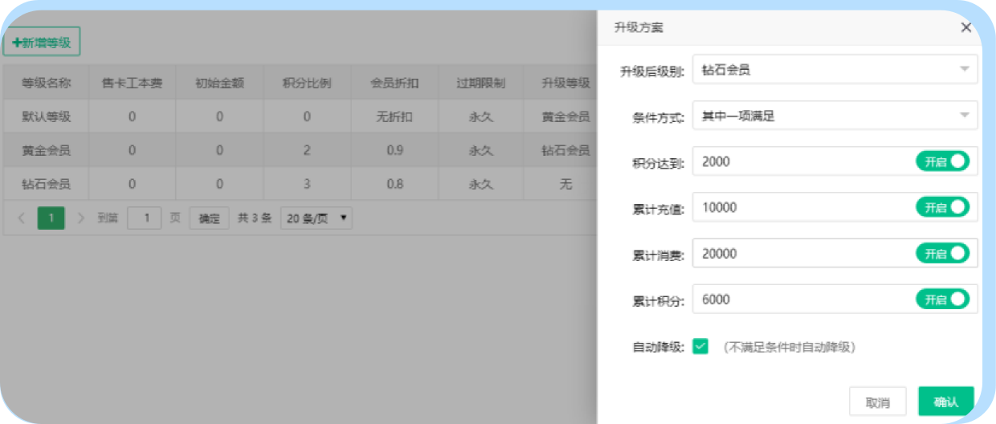Viewport: 996px width, 424px height.
Task: Expand the 条件方式 dropdown
Action: tap(835, 116)
